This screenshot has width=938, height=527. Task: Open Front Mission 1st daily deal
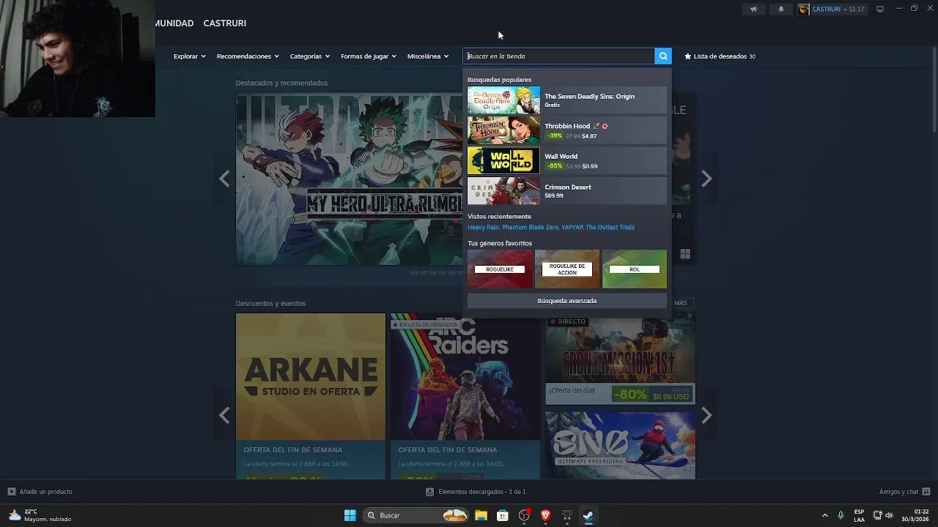point(620,359)
